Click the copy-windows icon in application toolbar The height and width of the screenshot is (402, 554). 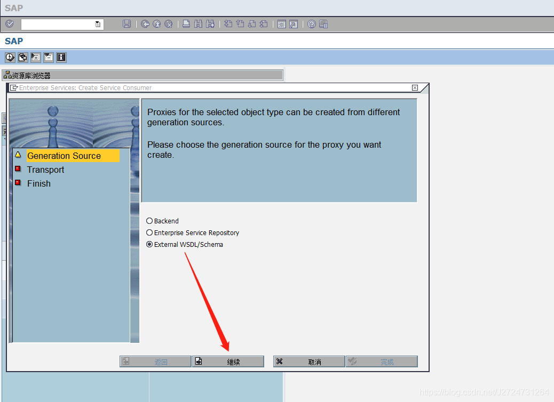[22, 57]
